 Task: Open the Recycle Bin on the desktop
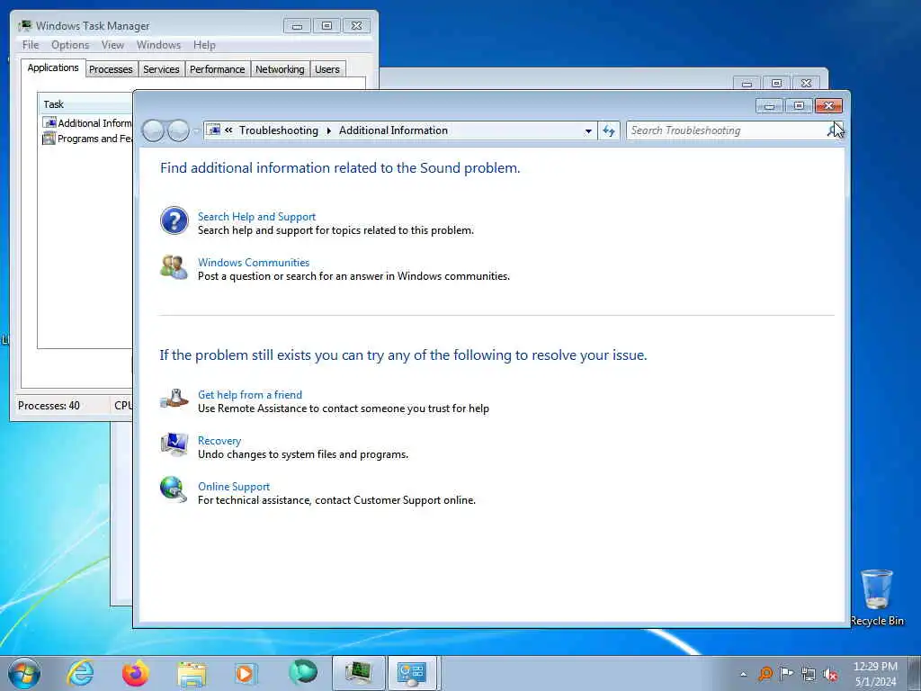[876, 597]
